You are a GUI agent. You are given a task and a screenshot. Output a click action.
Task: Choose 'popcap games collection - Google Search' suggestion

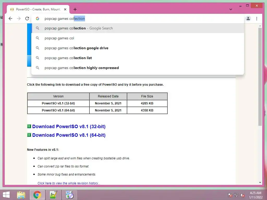(138, 28)
